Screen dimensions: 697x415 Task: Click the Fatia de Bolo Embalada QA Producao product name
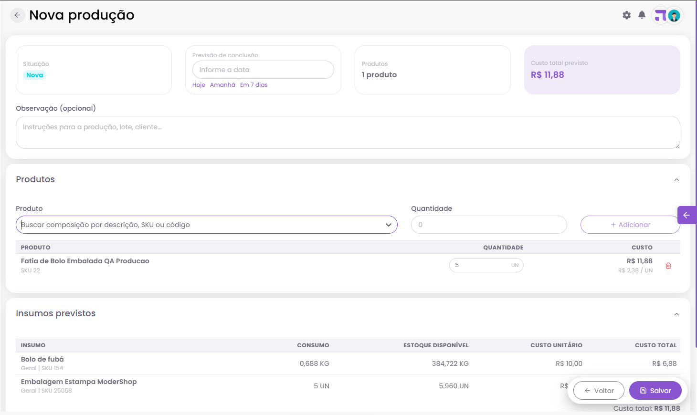tap(85, 261)
